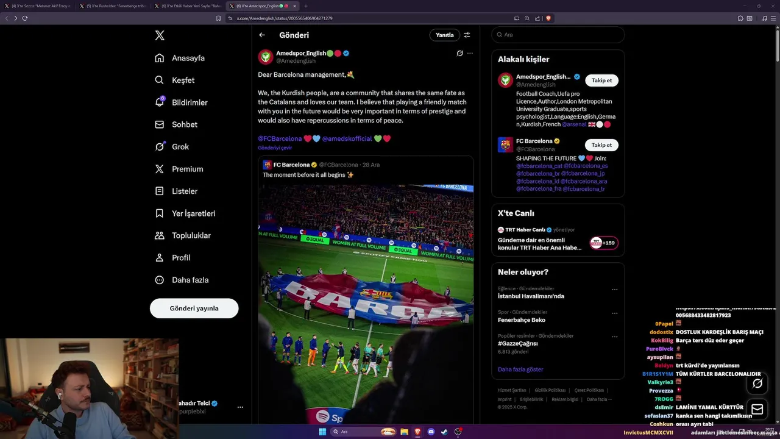Open Fenerbahçe Beko trending topic
This screenshot has height=439, width=780.
click(522, 320)
